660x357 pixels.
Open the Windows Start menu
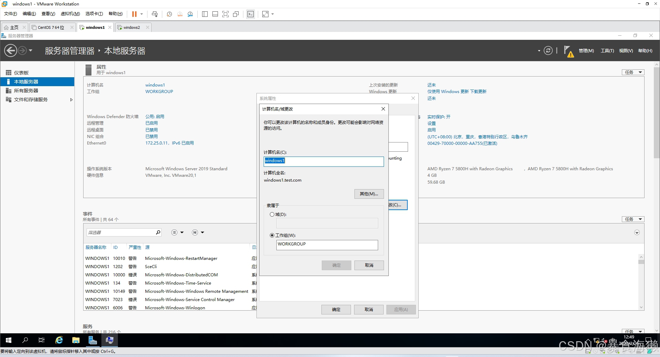click(x=9, y=340)
